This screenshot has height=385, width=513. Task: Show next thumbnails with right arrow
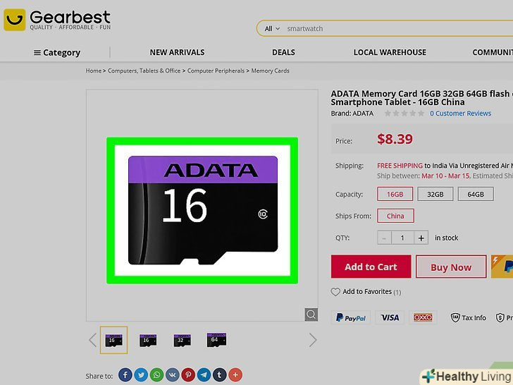tap(313, 340)
